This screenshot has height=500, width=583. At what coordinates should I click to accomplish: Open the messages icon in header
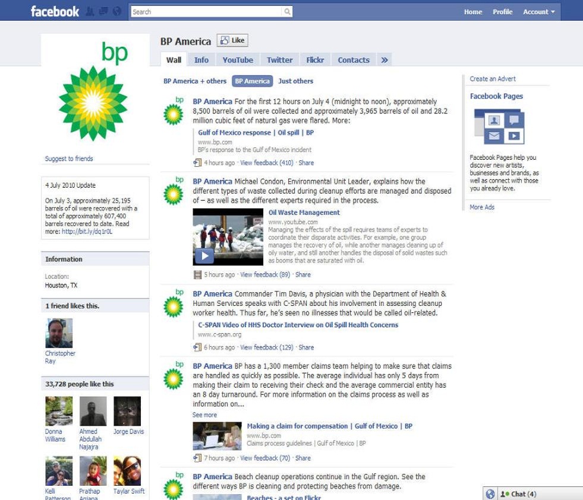point(103,11)
